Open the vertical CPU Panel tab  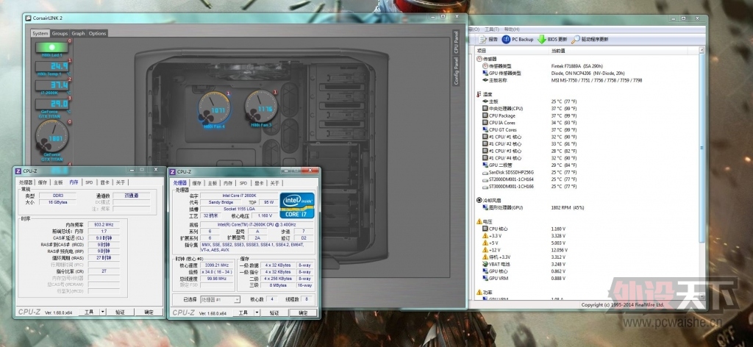[456, 42]
